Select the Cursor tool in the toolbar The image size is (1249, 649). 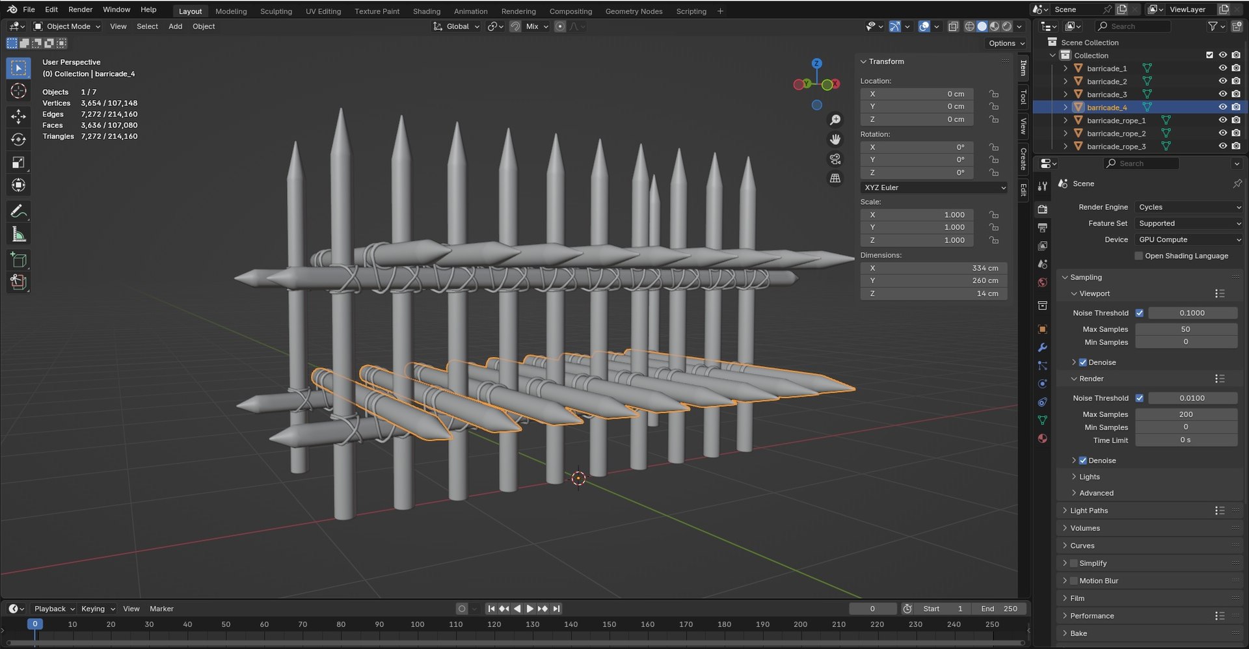pos(18,91)
